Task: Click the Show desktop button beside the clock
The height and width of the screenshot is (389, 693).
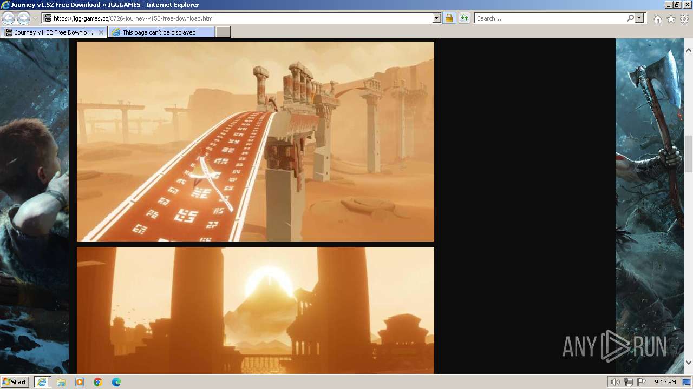Action: click(x=688, y=382)
